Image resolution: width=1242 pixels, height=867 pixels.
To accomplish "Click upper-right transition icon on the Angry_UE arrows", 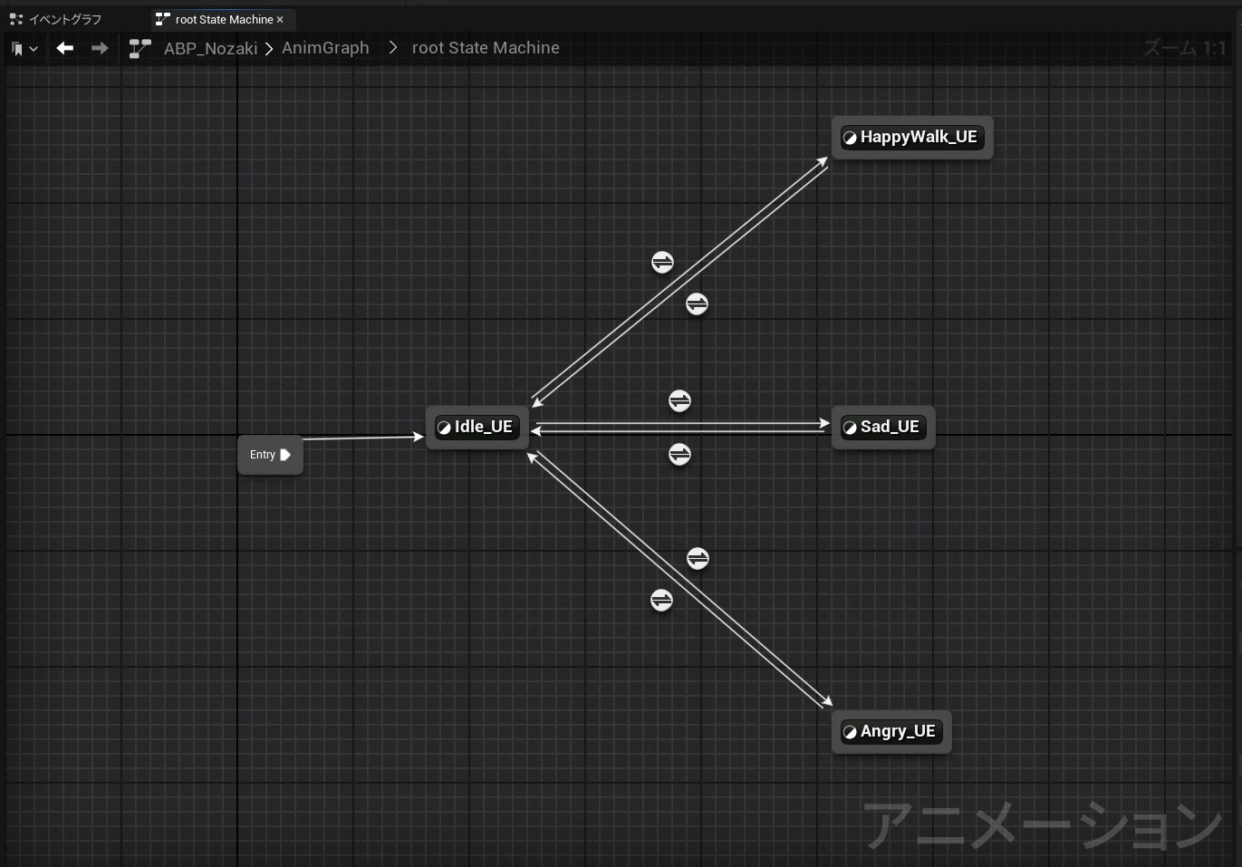I will (698, 558).
